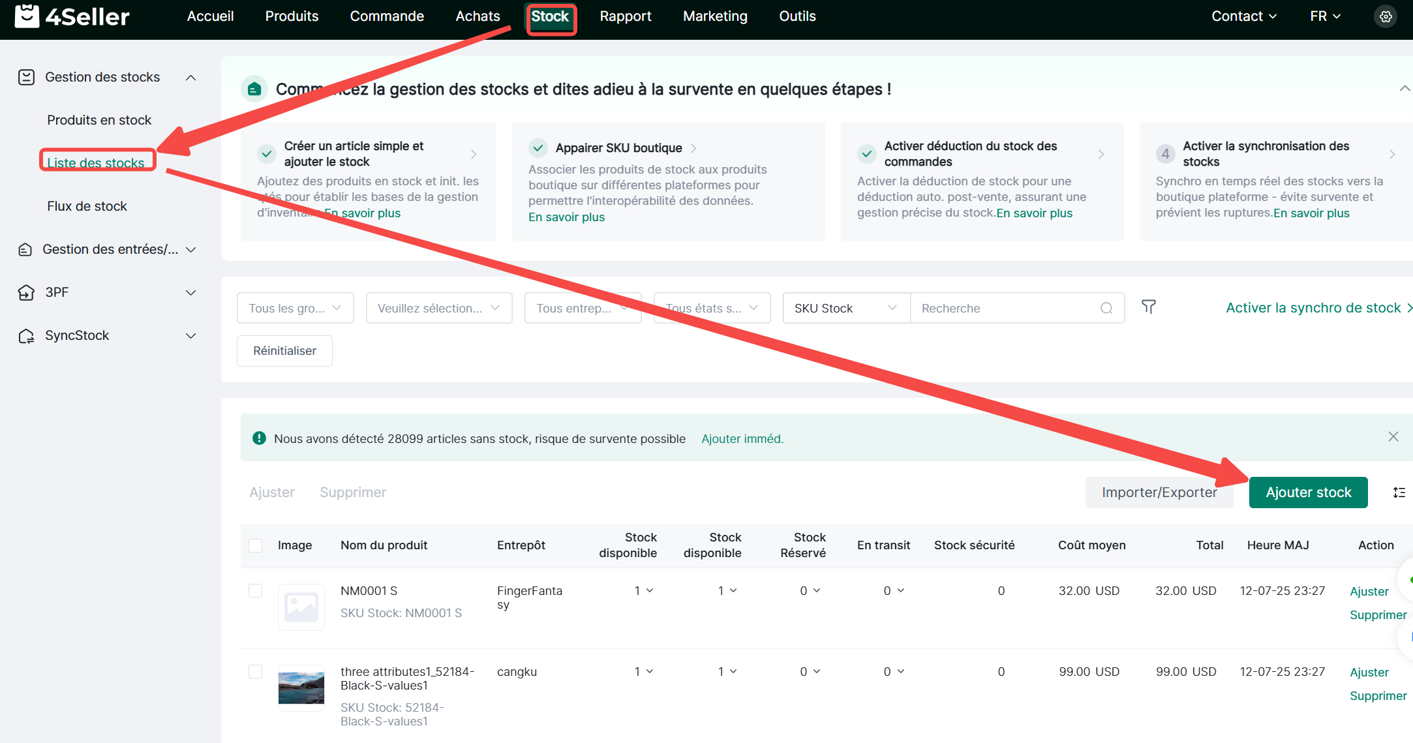Open the column settings list icon
Image resolution: width=1413 pixels, height=743 pixels.
(1399, 493)
